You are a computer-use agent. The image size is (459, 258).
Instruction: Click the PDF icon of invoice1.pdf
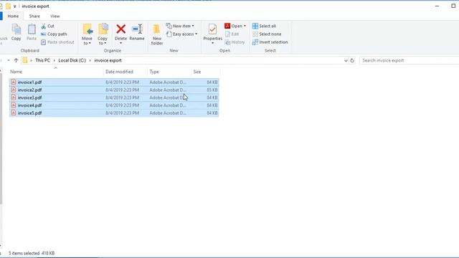point(14,82)
